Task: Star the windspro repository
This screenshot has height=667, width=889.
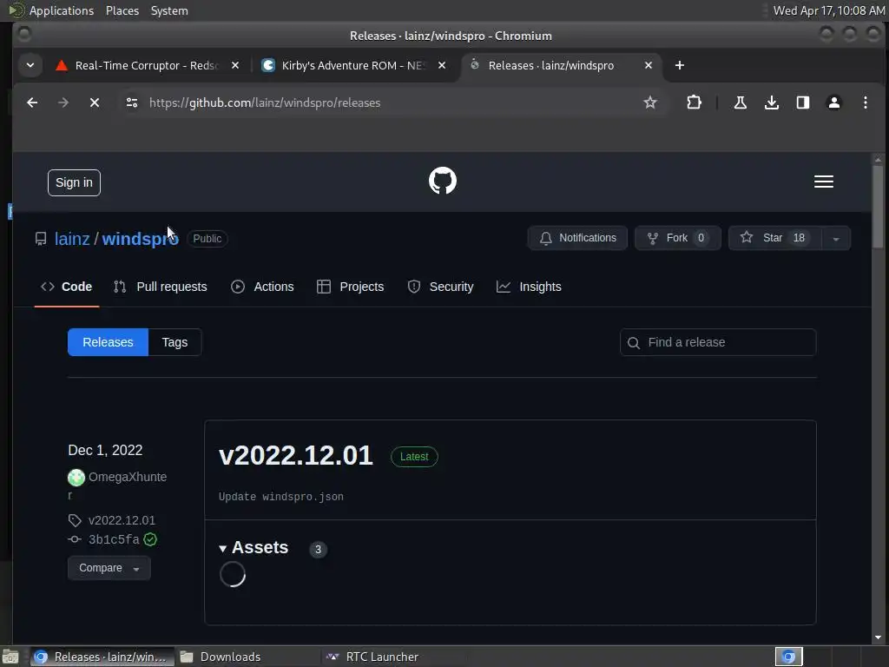Action: [x=774, y=238]
